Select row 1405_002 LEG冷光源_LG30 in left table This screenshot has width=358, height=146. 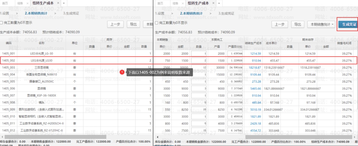42,60
